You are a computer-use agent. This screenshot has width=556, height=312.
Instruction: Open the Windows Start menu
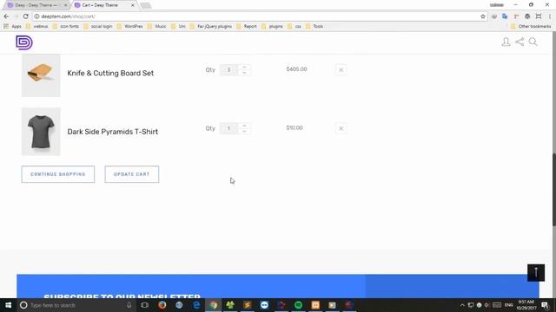tap(8, 305)
